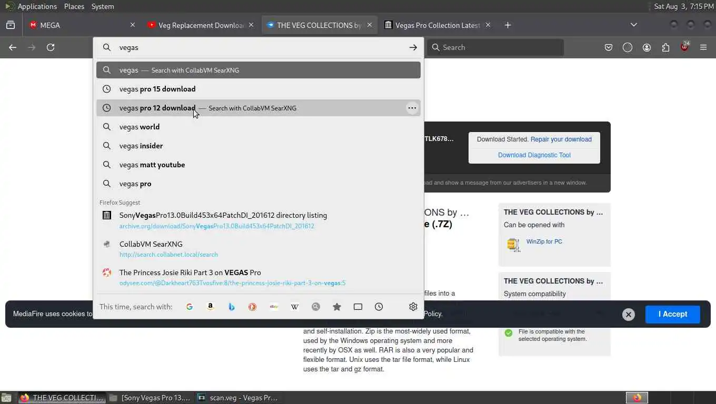Search with Wikipedia one-off icon
Screen dimensions: 716x404
(x=295, y=307)
